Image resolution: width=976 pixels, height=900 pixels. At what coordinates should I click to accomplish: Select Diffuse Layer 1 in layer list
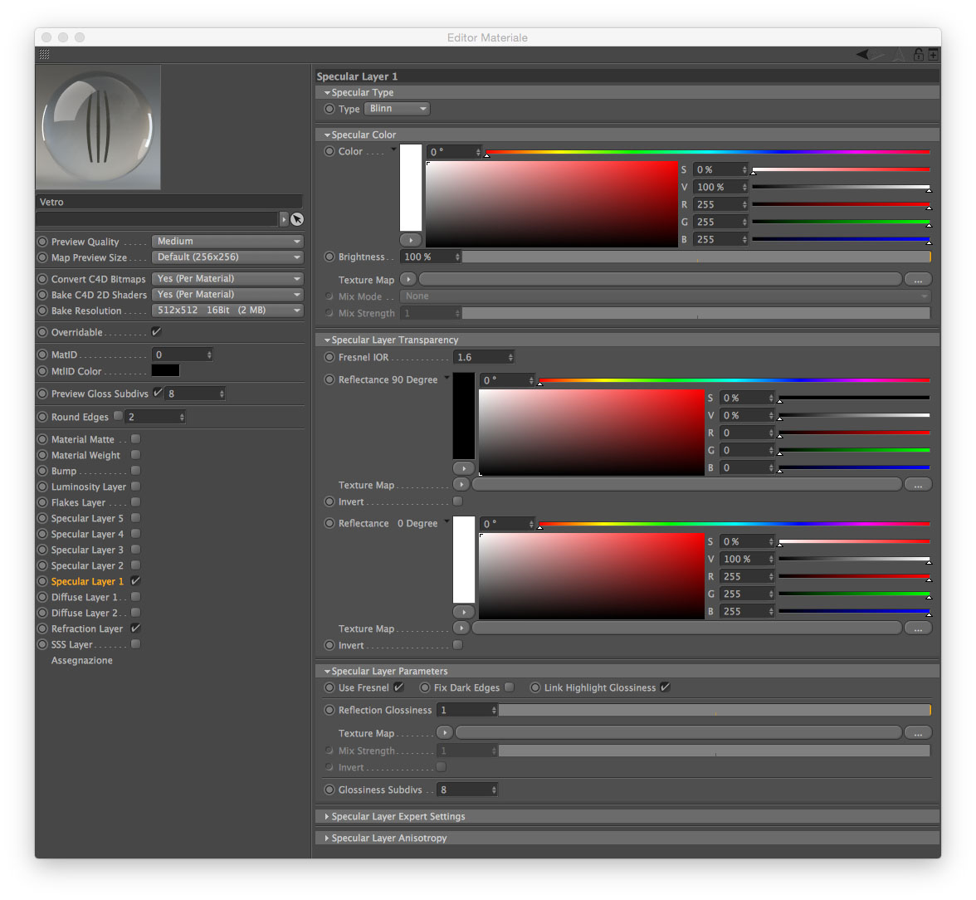coord(83,597)
